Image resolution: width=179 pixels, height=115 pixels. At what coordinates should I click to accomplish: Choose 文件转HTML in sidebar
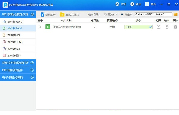[18, 42]
